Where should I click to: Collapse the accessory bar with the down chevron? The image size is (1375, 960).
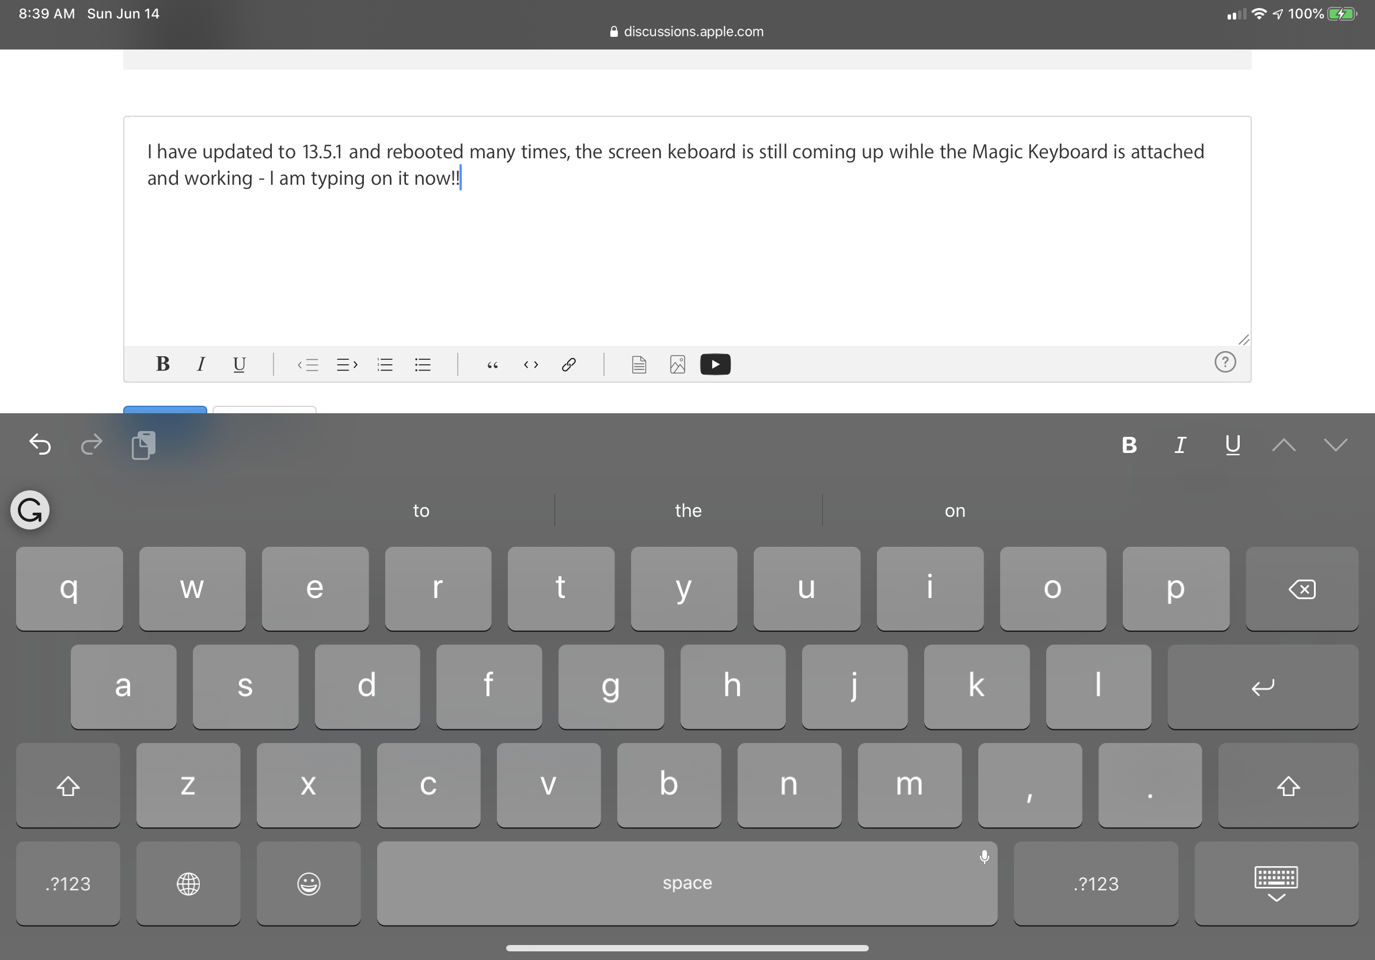pos(1335,445)
